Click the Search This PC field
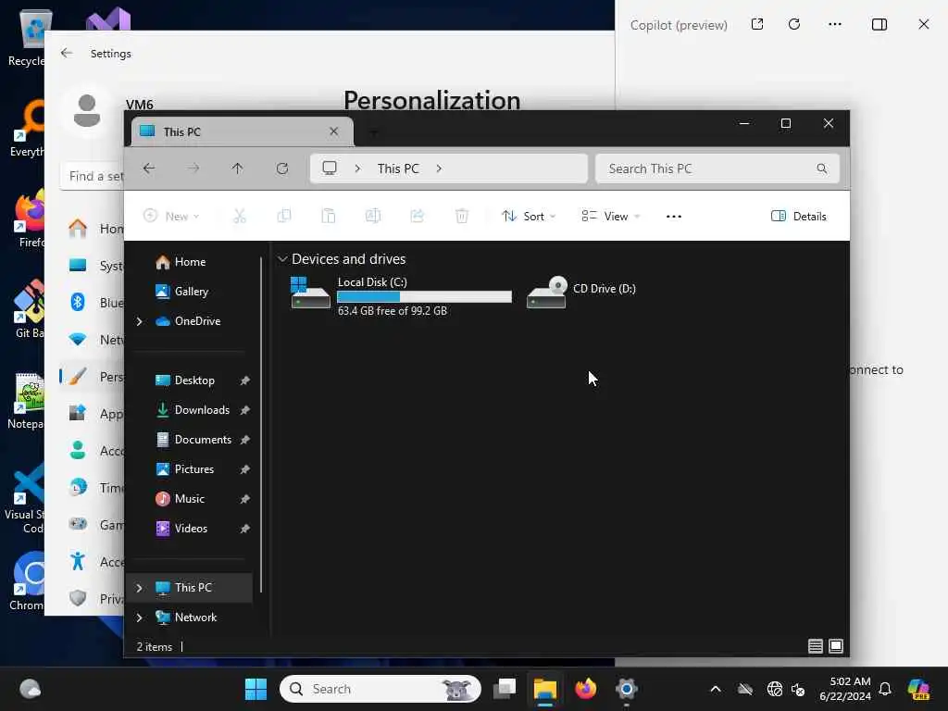This screenshot has width=948, height=711. point(717,168)
